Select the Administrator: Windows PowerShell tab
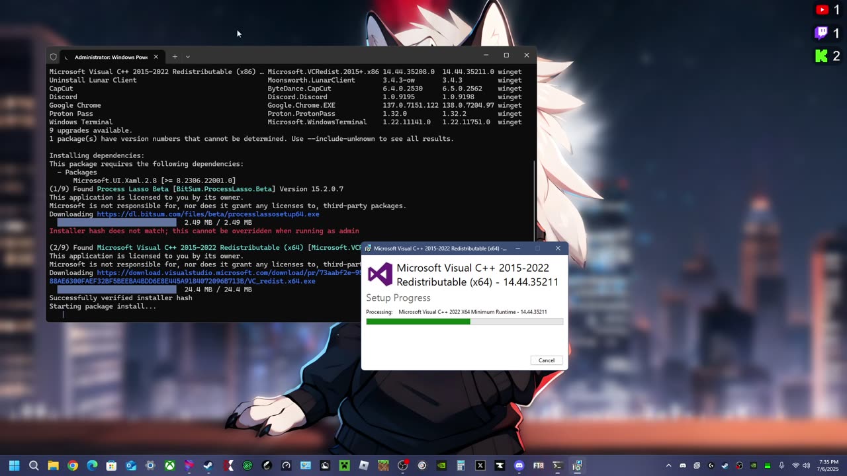This screenshot has height=476, width=847. click(111, 57)
